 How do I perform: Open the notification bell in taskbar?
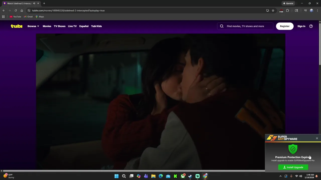316,176
